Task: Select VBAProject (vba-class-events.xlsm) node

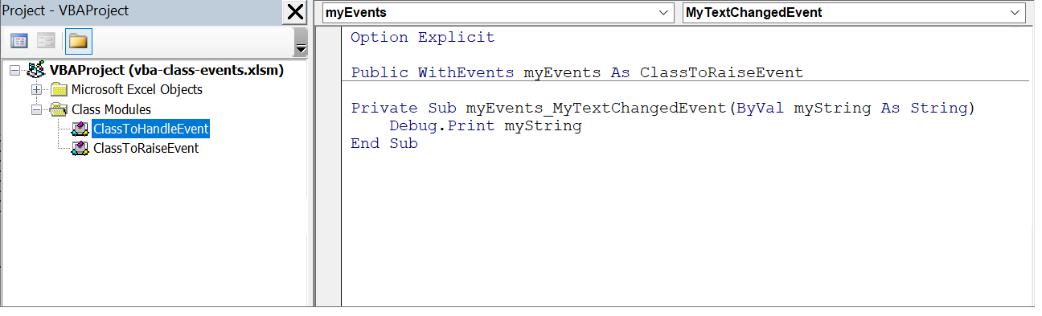Action: point(166,70)
